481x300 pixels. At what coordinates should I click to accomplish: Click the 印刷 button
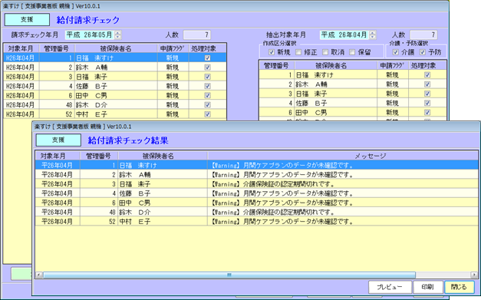tap(427, 287)
